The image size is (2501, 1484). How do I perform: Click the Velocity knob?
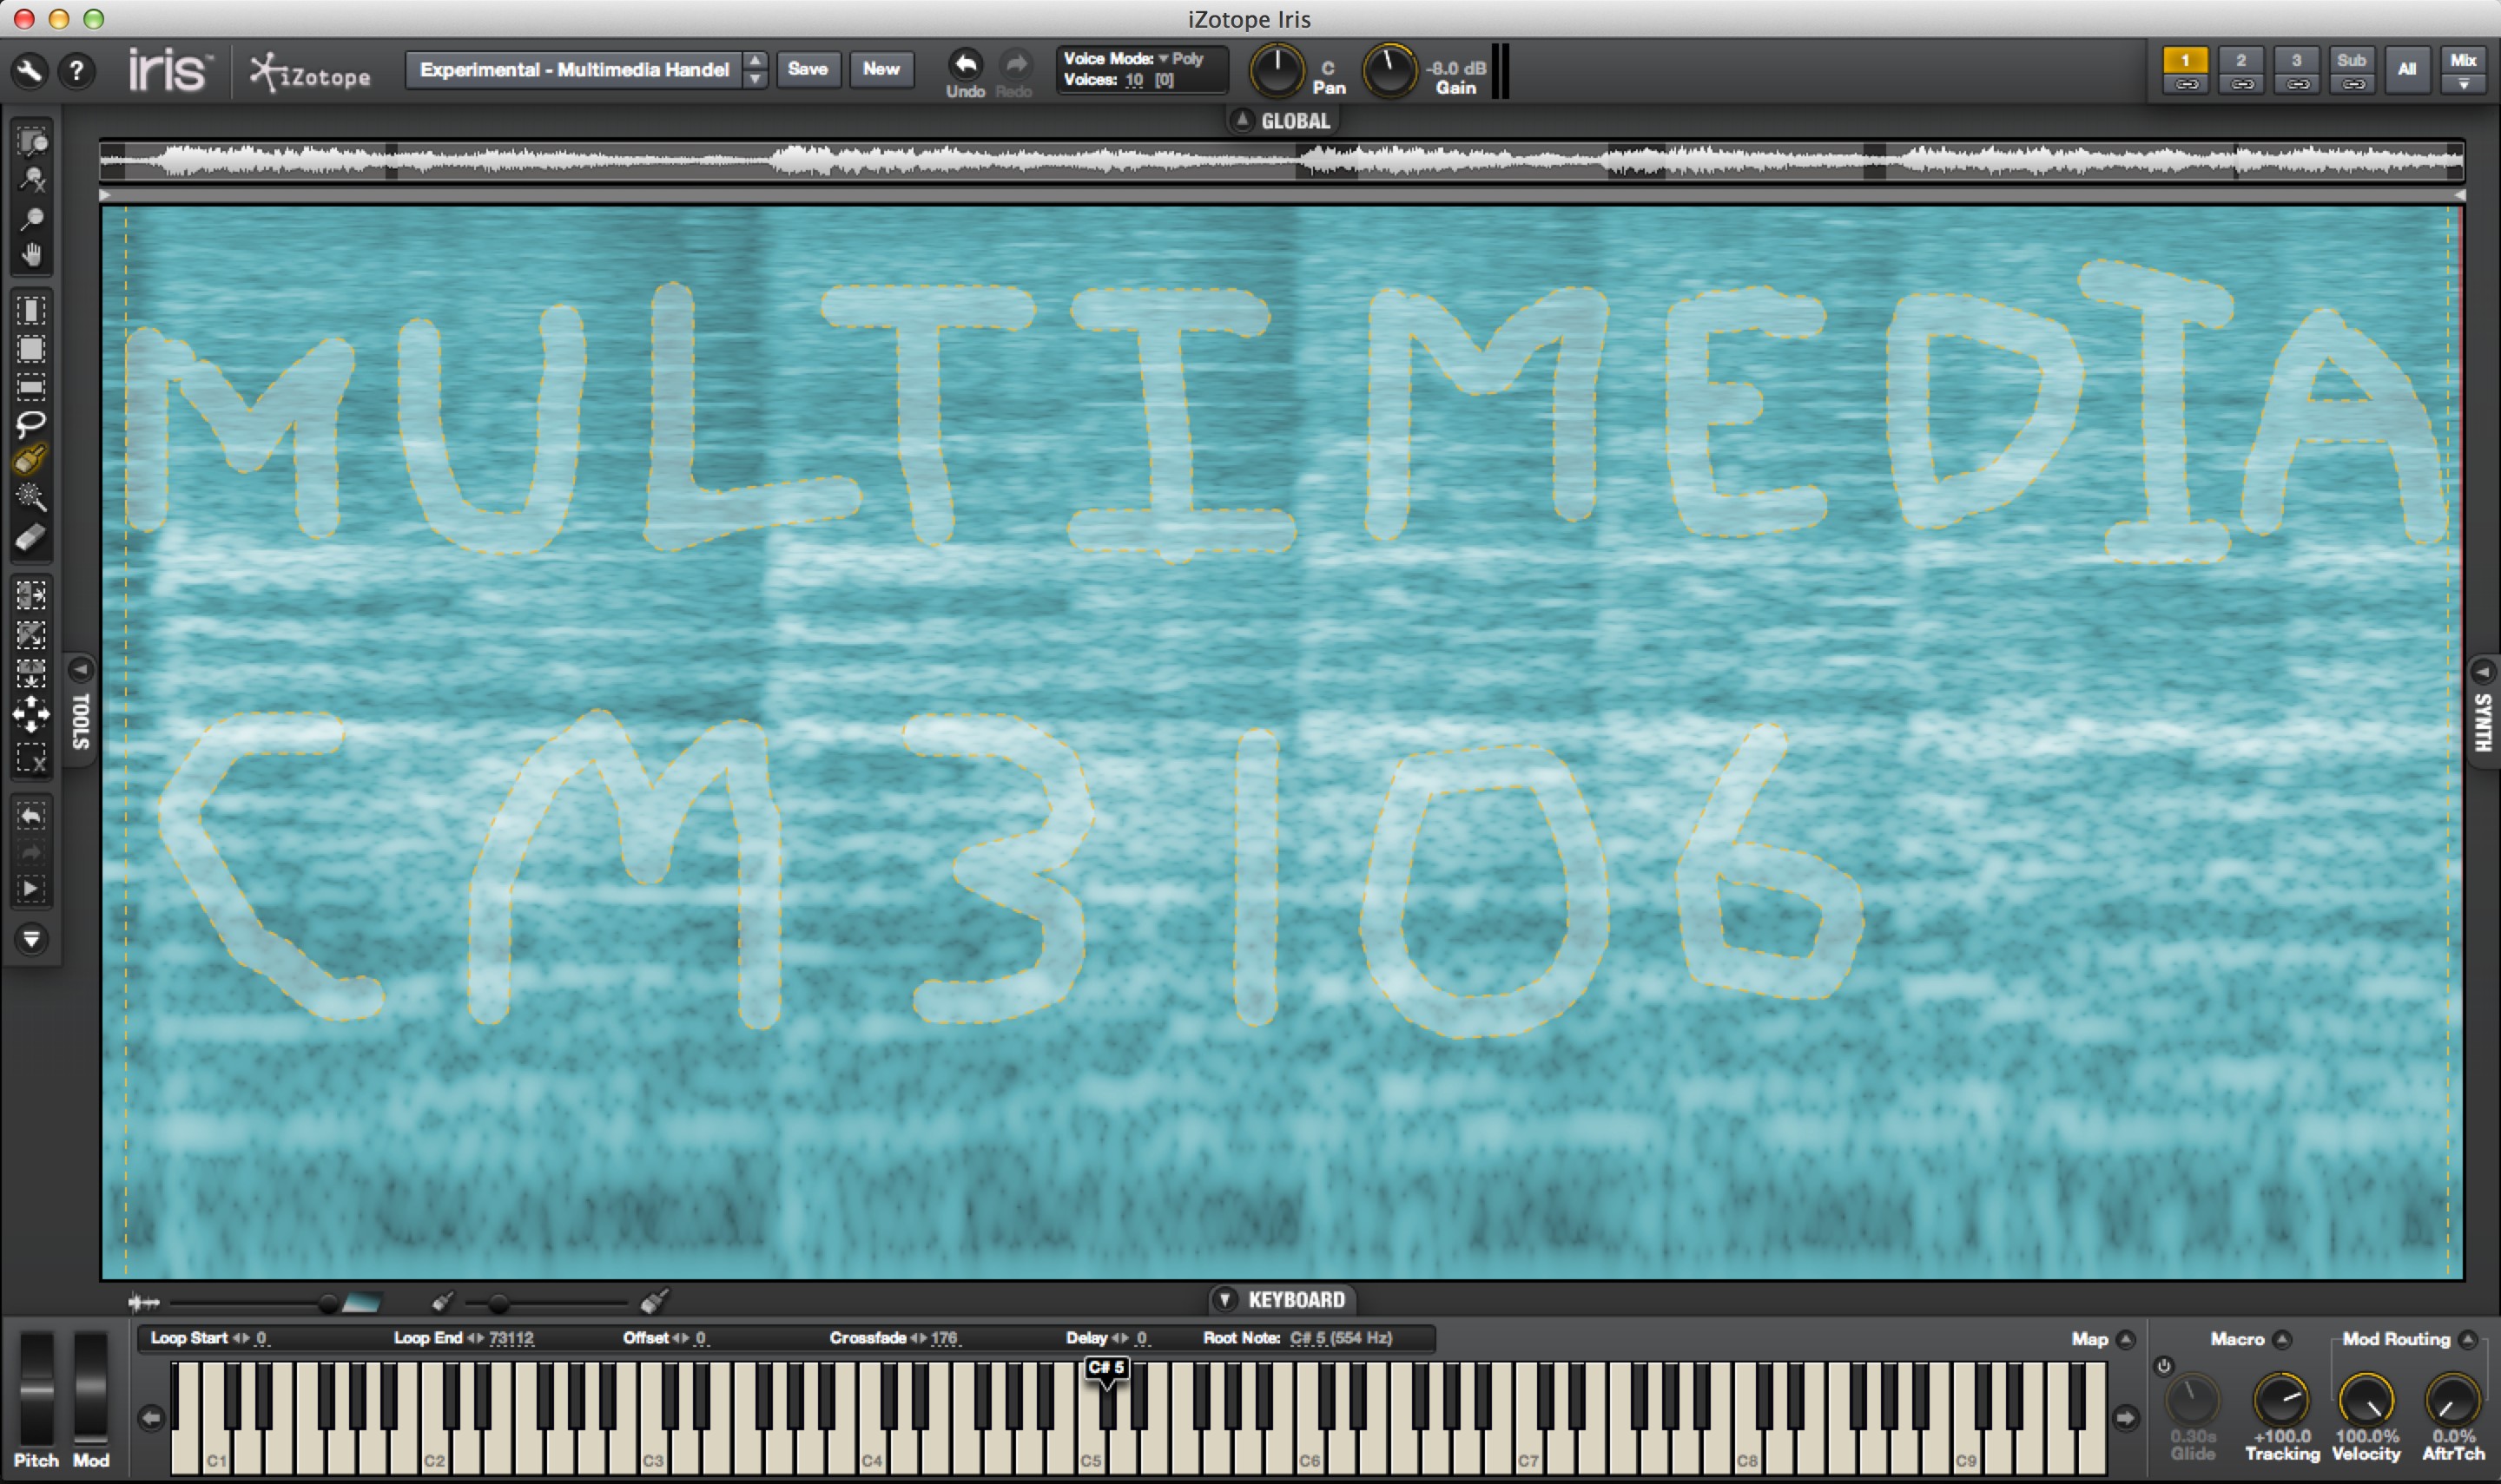2366,1399
